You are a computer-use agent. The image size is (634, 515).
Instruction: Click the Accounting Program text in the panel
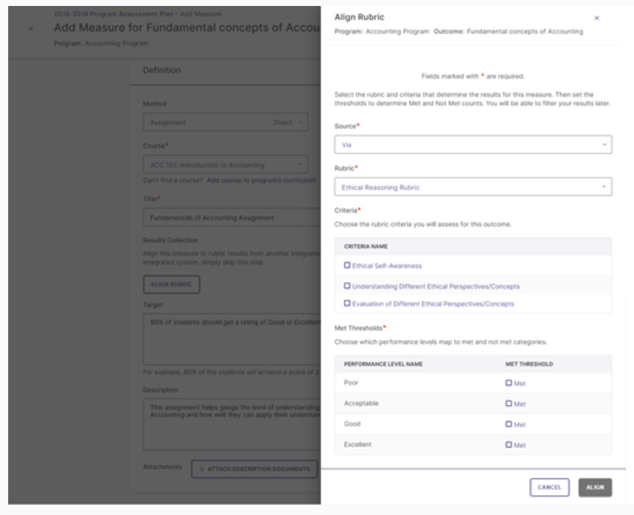point(397,32)
